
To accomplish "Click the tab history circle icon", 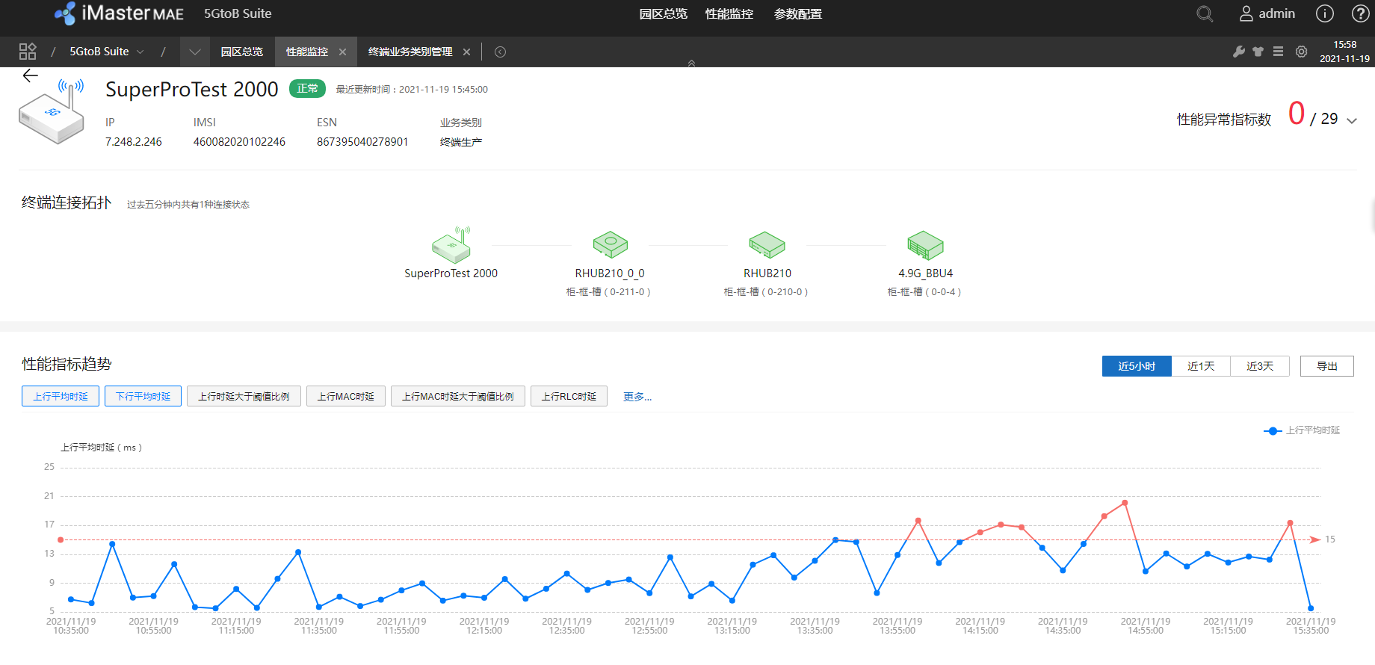I will coord(501,52).
